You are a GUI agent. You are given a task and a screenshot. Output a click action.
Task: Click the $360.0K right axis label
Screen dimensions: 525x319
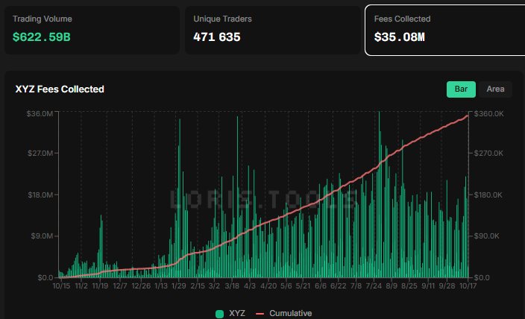click(x=489, y=114)
